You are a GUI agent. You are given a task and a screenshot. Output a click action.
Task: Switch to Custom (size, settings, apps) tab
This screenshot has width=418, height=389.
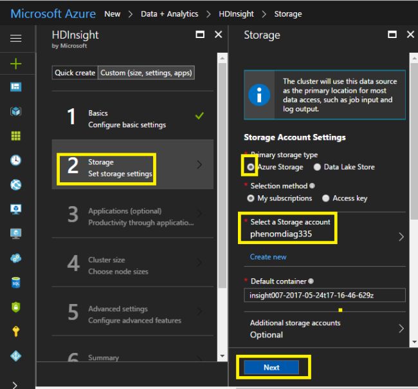tap(146, 73)
